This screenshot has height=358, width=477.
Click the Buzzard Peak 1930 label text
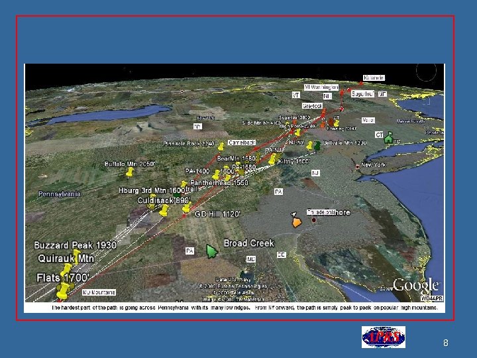tap(75, 245)
